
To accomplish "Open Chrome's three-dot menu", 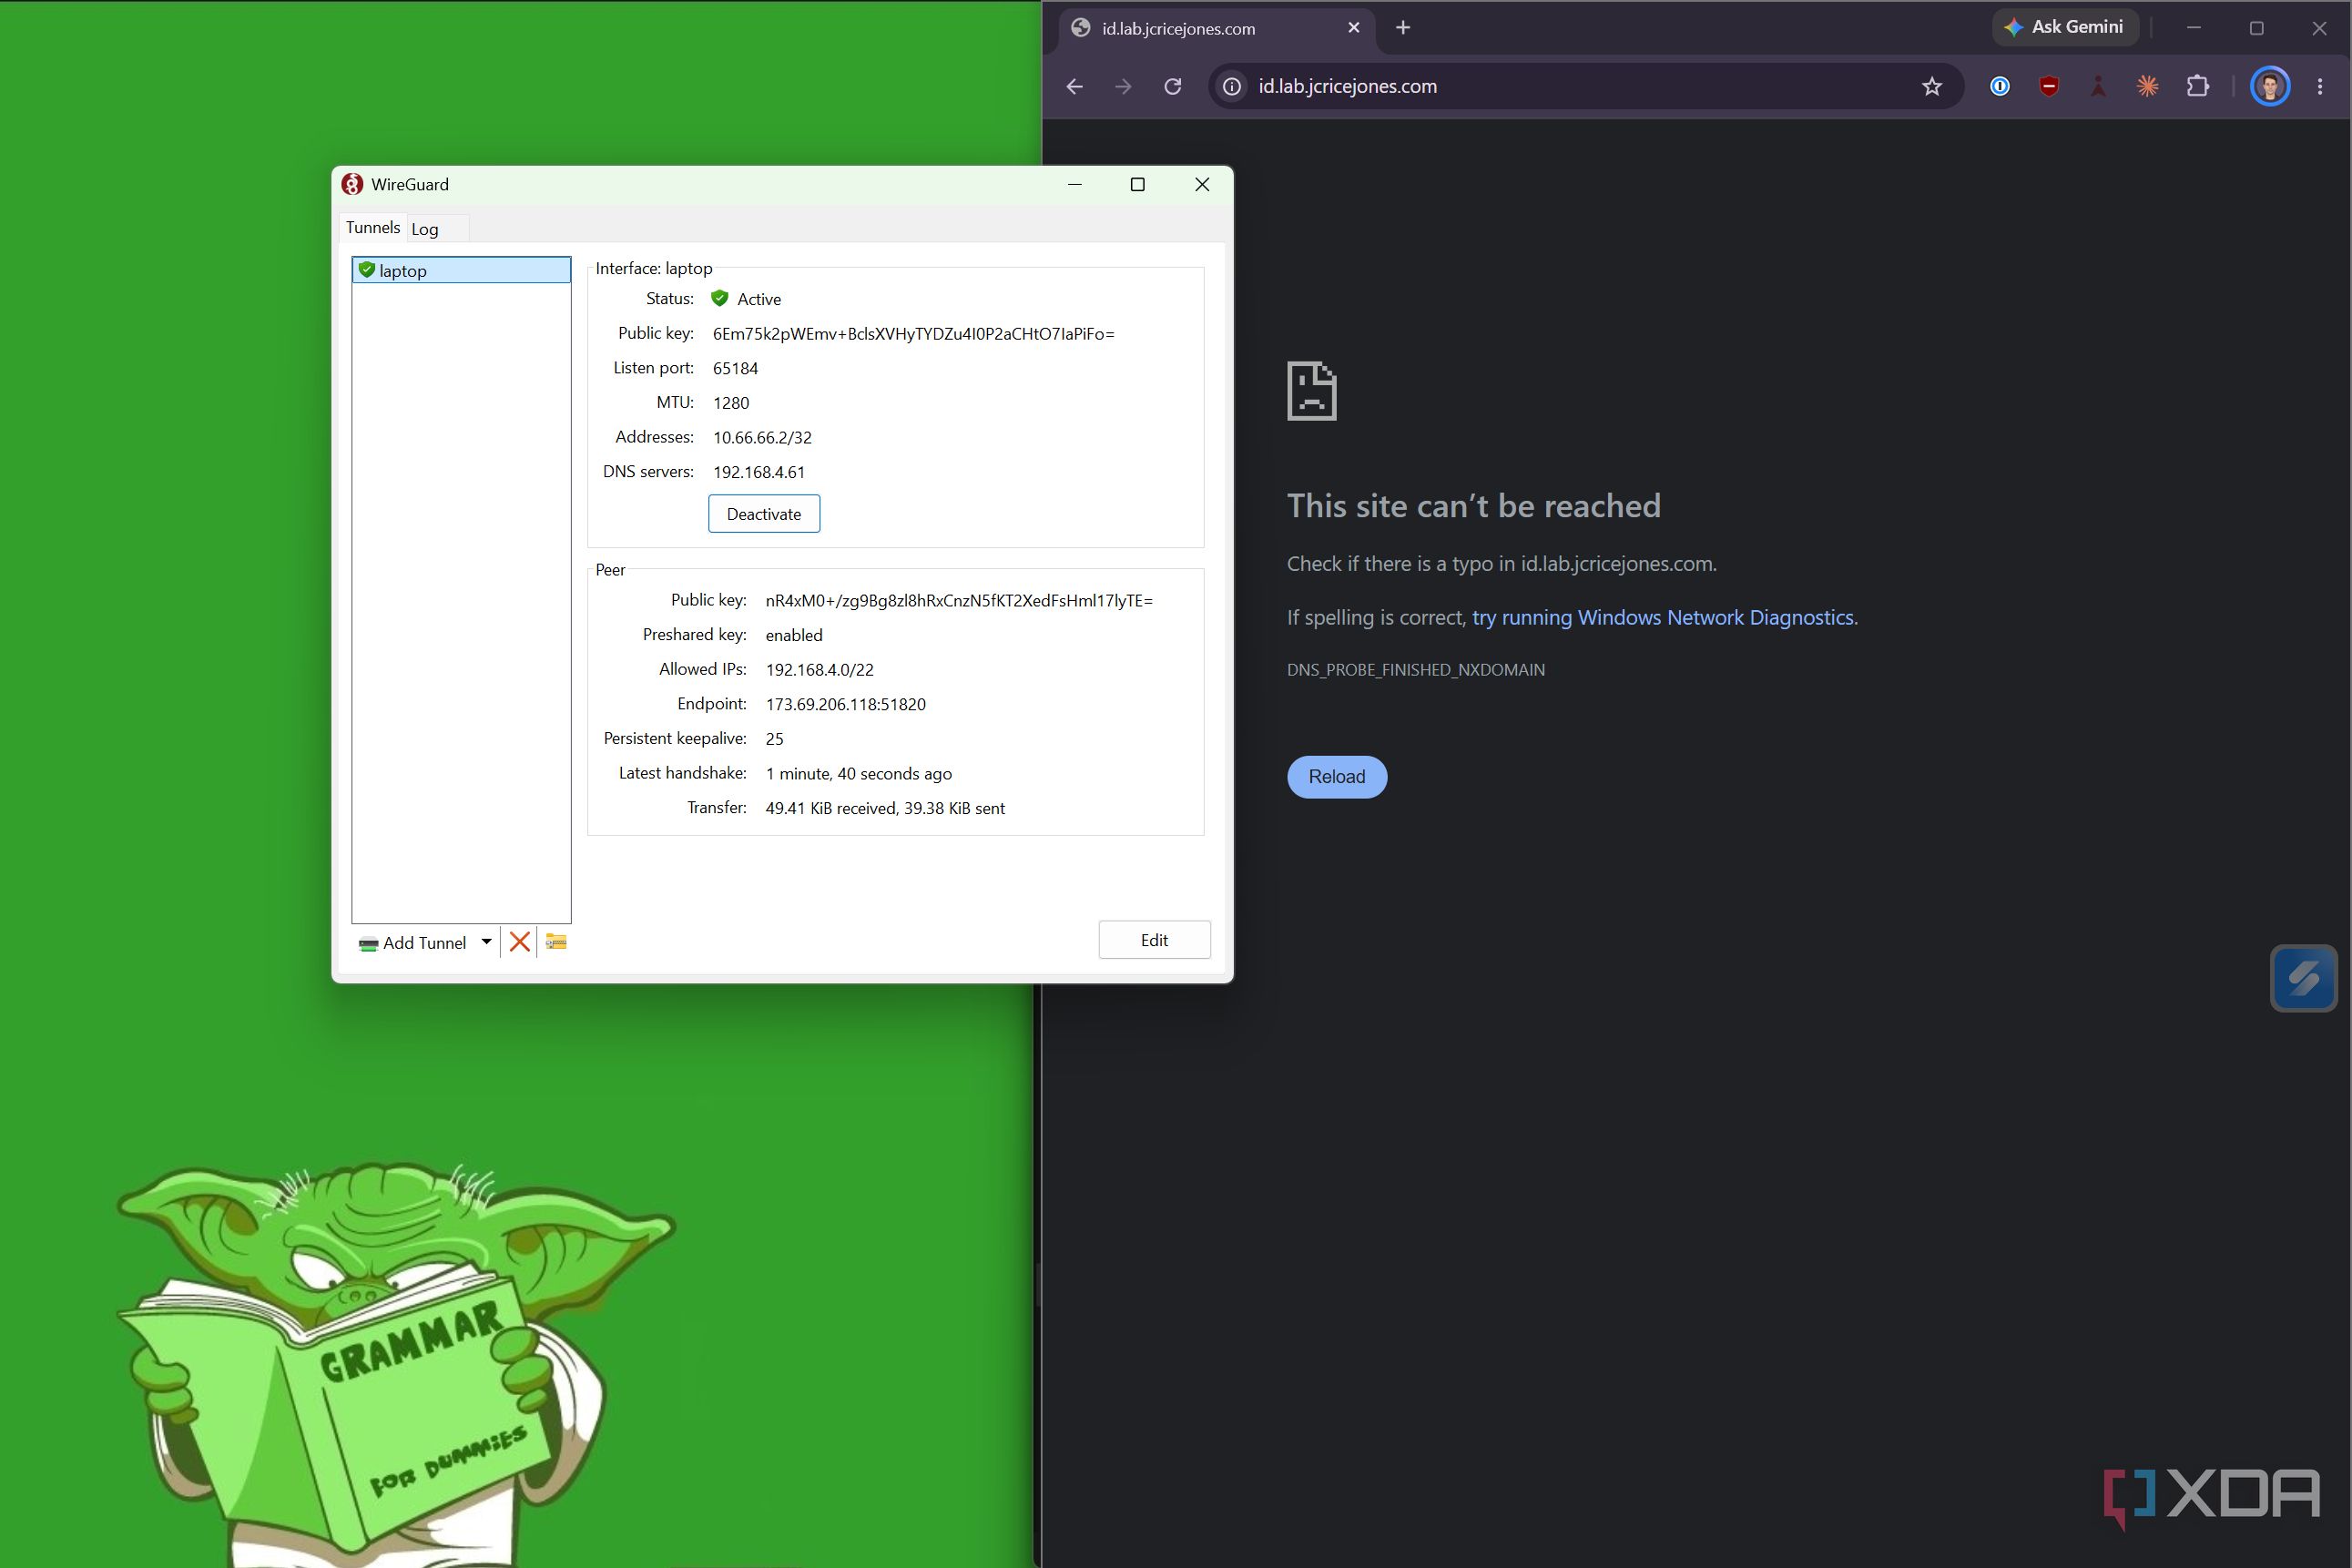I will tap(2320, 87).
